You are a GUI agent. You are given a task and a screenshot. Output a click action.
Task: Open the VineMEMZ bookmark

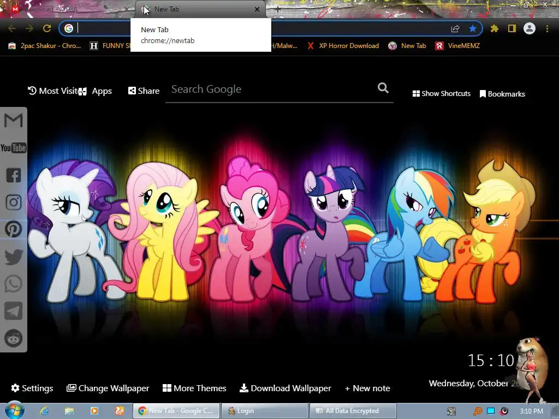458,46
